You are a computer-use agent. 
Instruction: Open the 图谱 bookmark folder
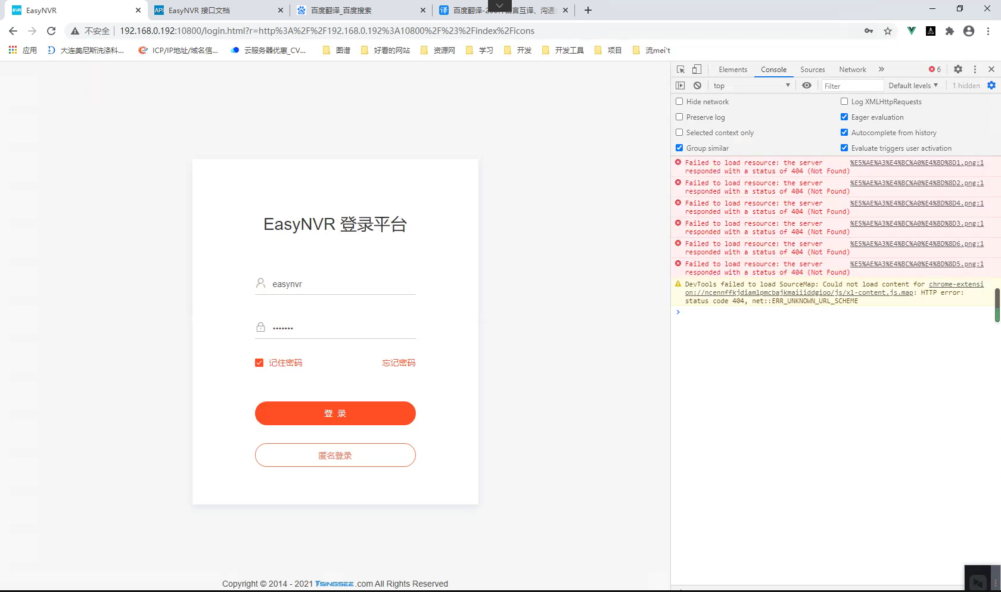337,50
